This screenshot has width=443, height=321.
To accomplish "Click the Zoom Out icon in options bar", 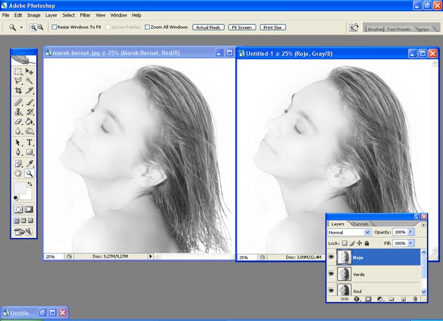I will point(40,27).
